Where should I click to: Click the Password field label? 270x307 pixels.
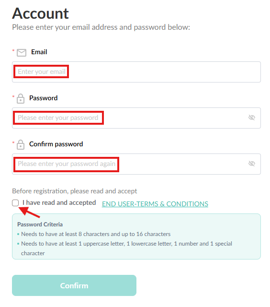click(44, 98)
